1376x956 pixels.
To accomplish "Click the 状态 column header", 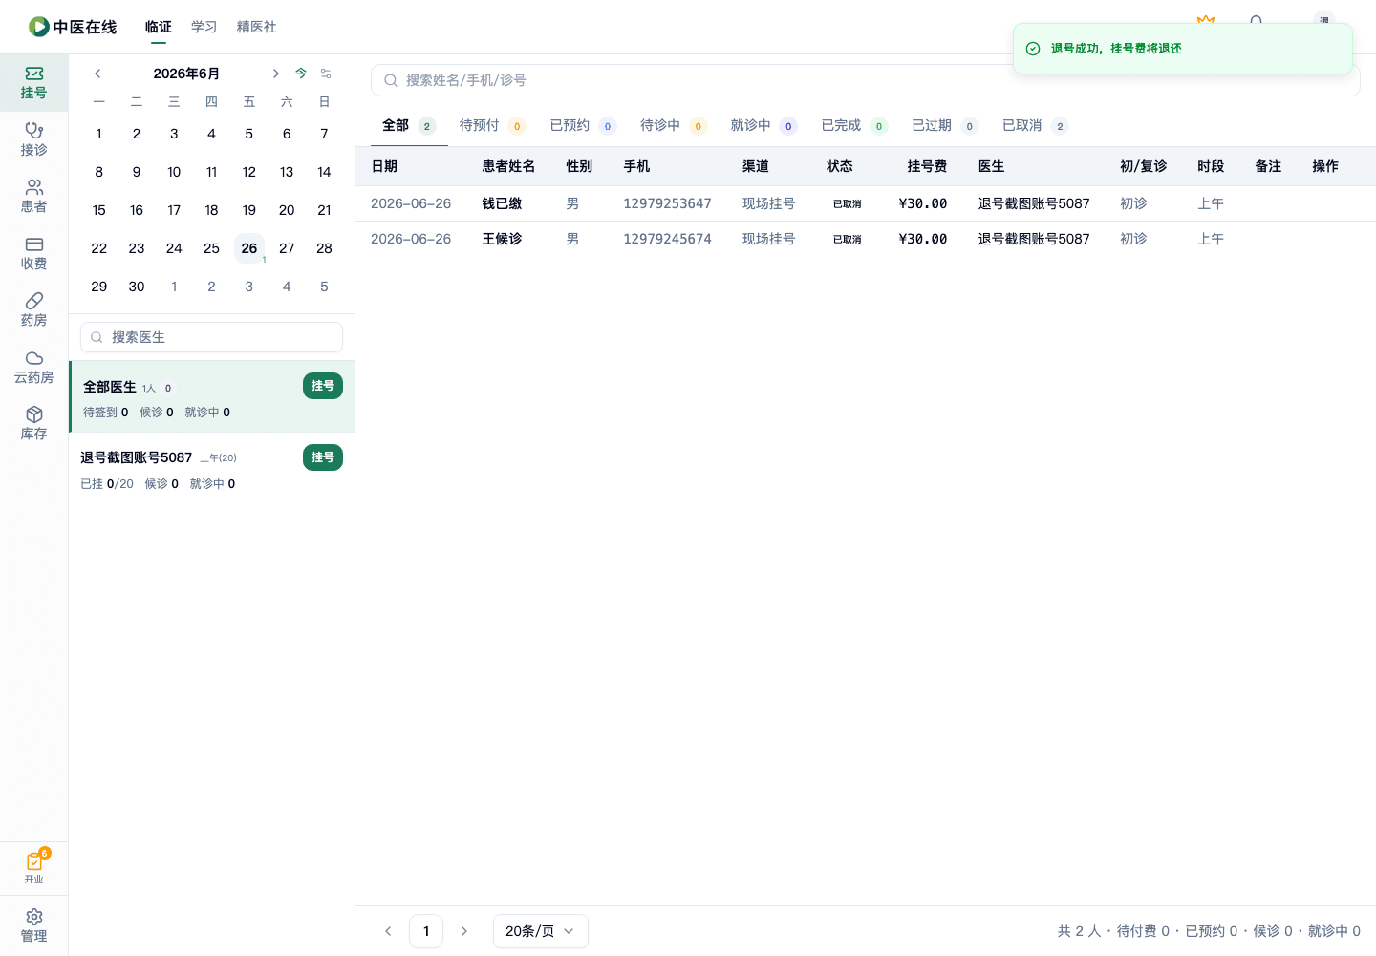I will (840, 166).
